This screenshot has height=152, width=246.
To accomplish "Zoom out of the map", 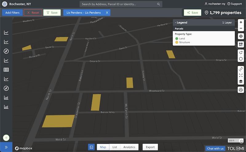I will click(241, 28).
